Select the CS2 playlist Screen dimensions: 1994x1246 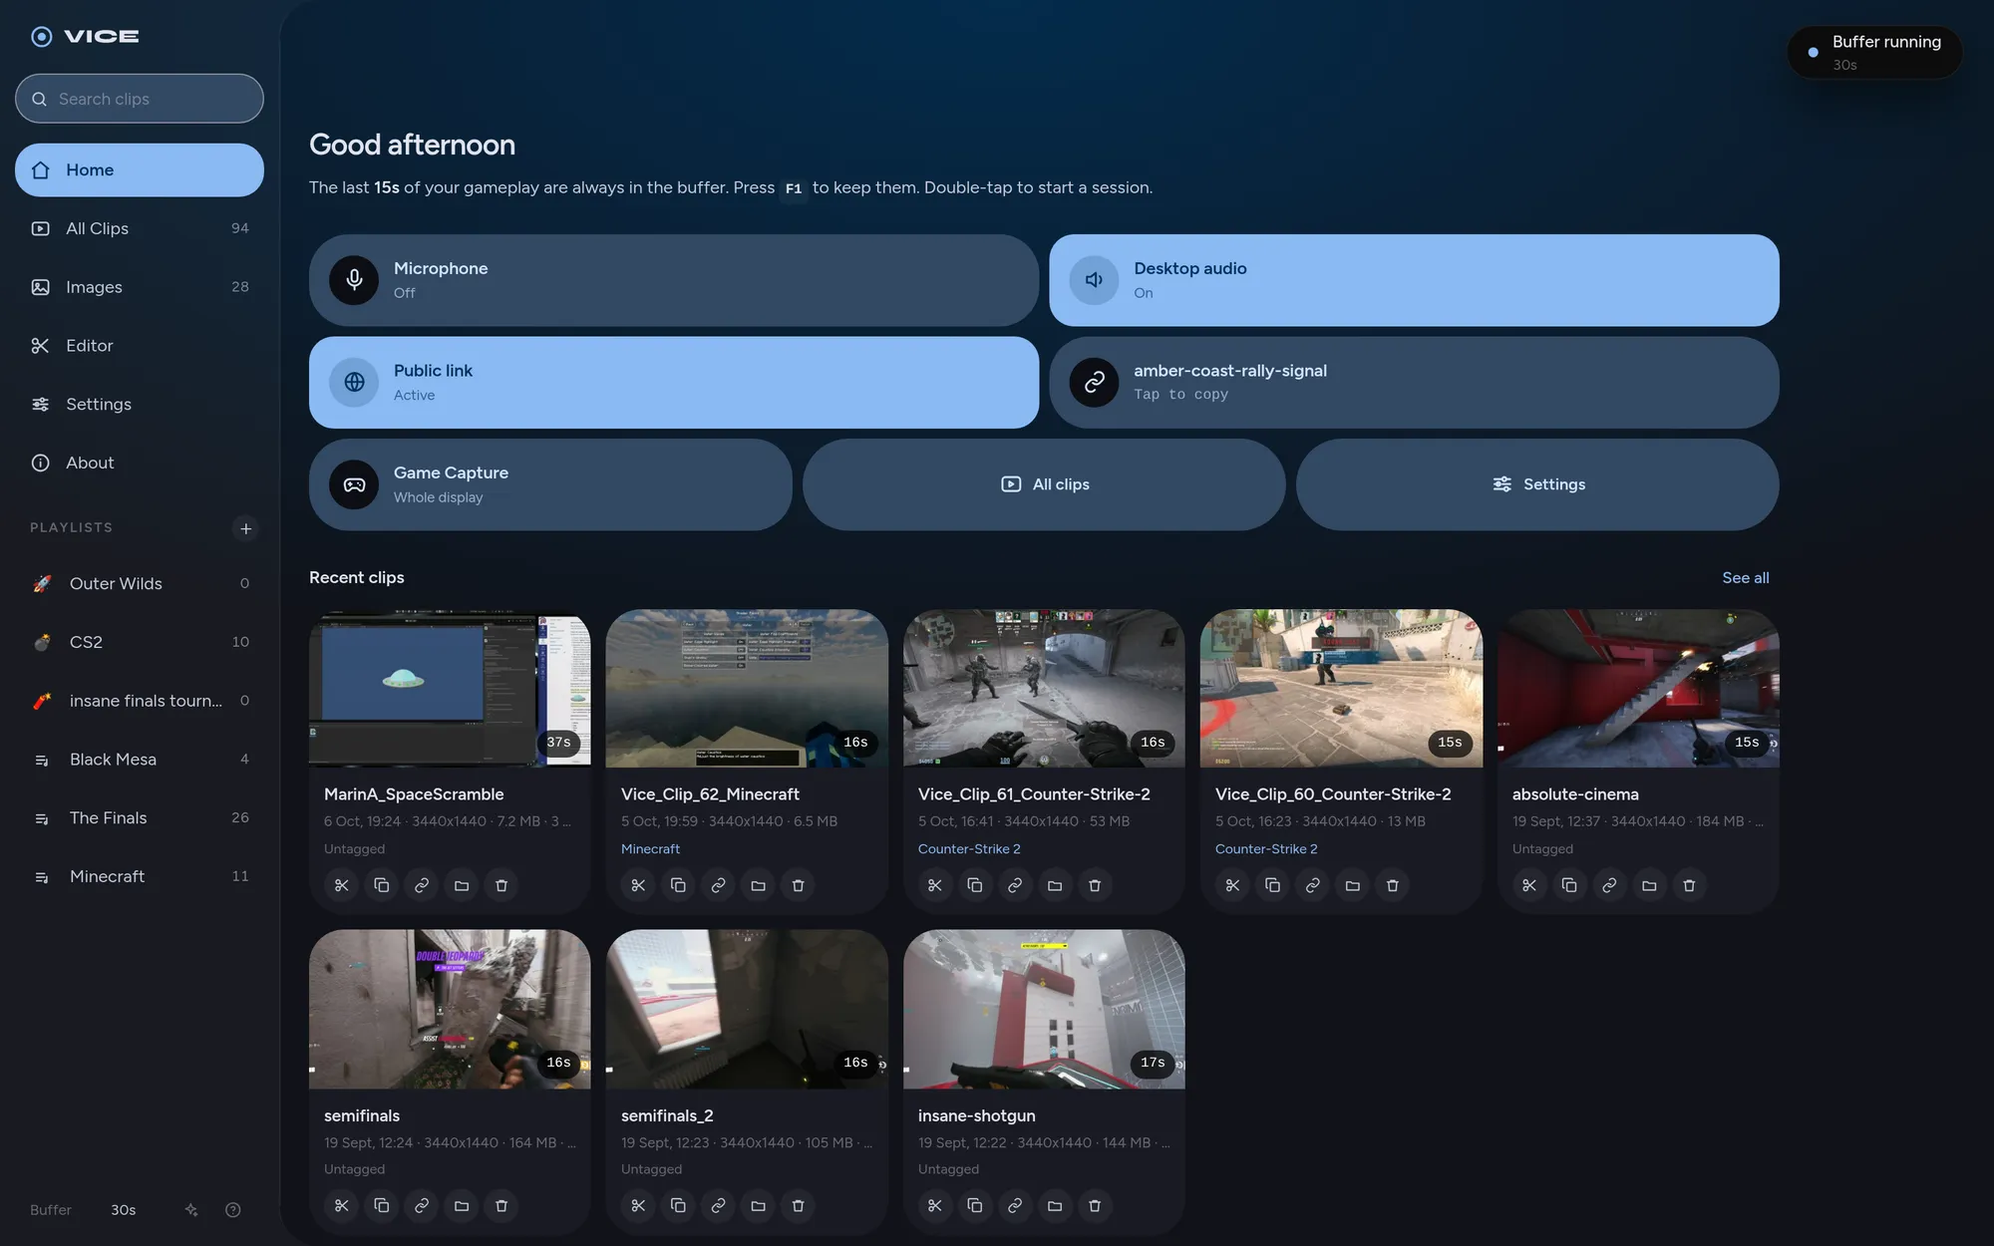click(x=140, y=642)
